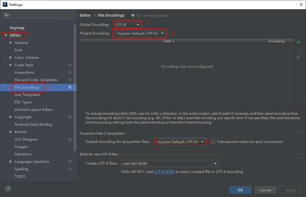Click the settings tree vertical scrollbar
Image resolution: width=306 pixels, height=197 pixels.
75,88
